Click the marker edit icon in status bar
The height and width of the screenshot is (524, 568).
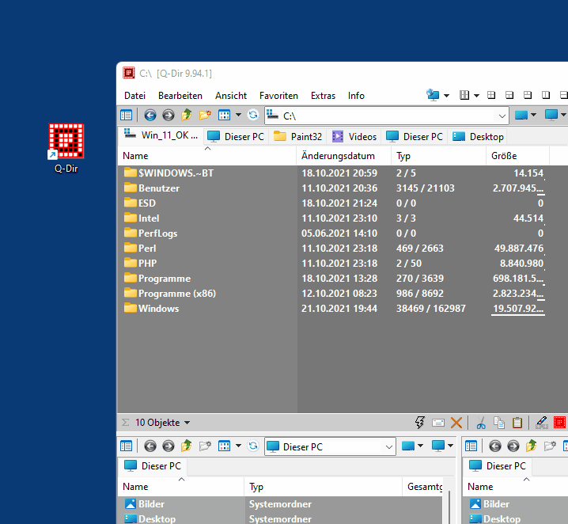[x=542, y=423]
